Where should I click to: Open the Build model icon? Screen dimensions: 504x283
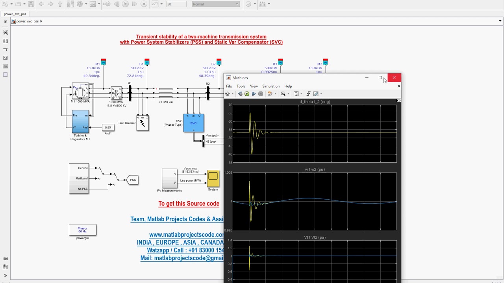(x=262, y=4)
